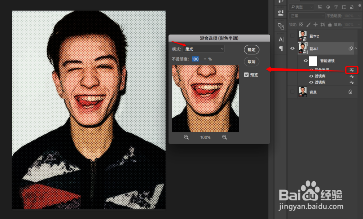This screenshot has width=363, height=219.
Task: Filter layers by pixel layers icon
Action: [320, 7]
